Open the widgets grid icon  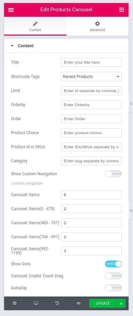pos(121,10)
